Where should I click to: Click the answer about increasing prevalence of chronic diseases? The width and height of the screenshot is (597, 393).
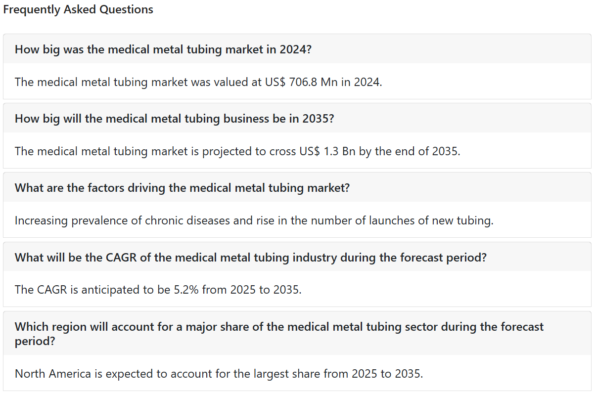click(x=254, y=220)
